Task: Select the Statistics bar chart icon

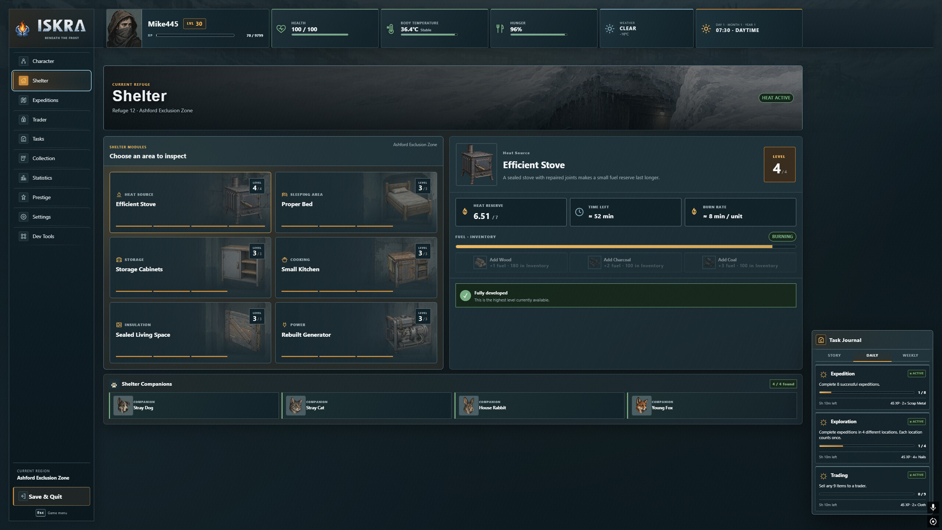Action: 24,178
